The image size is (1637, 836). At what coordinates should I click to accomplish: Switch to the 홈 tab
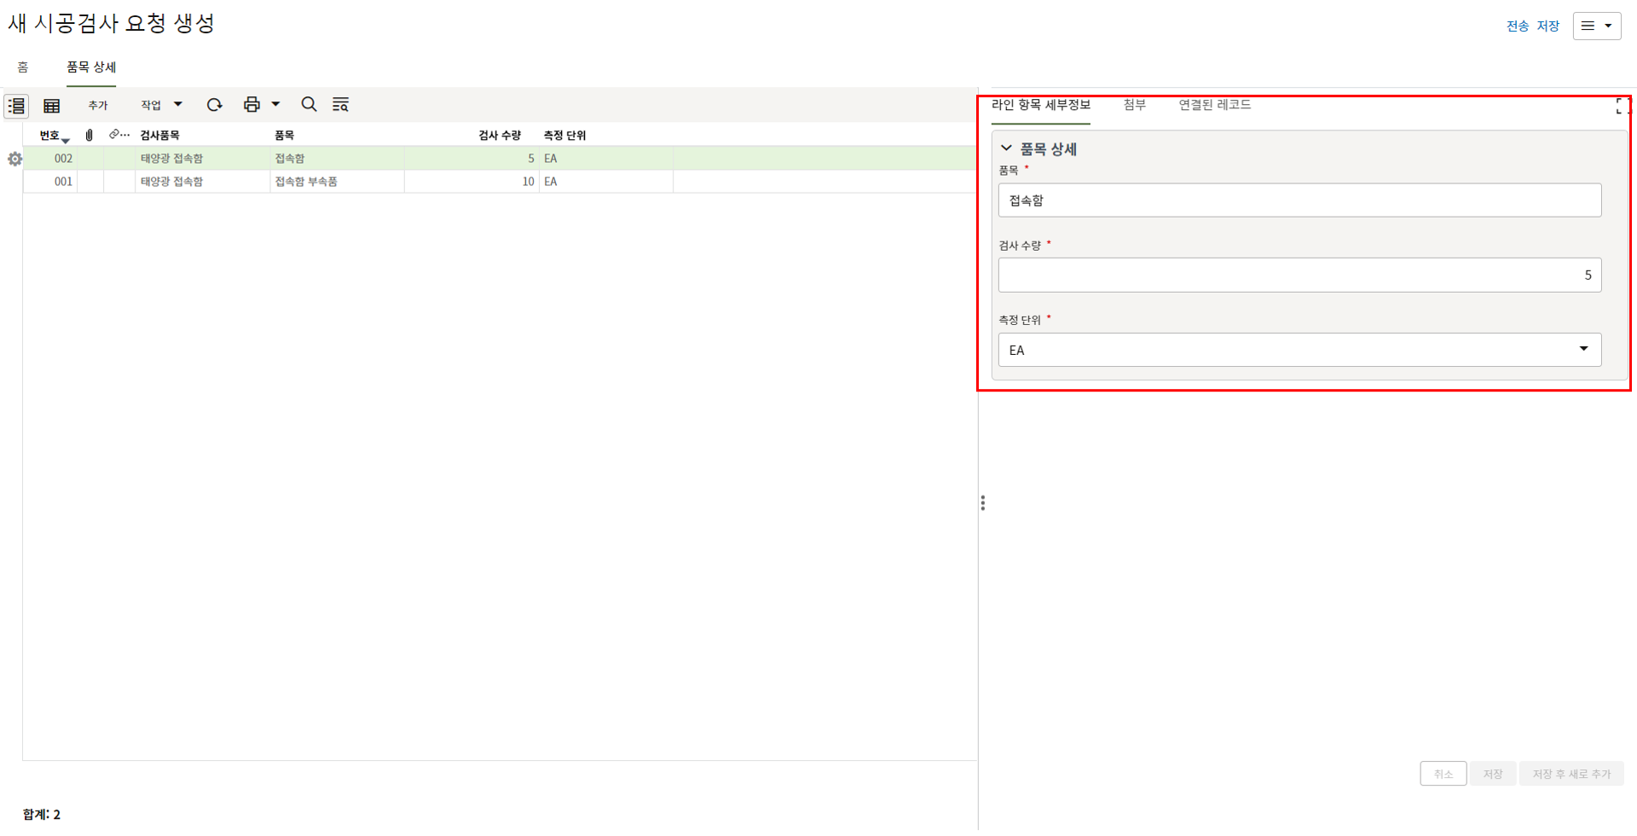23,67
